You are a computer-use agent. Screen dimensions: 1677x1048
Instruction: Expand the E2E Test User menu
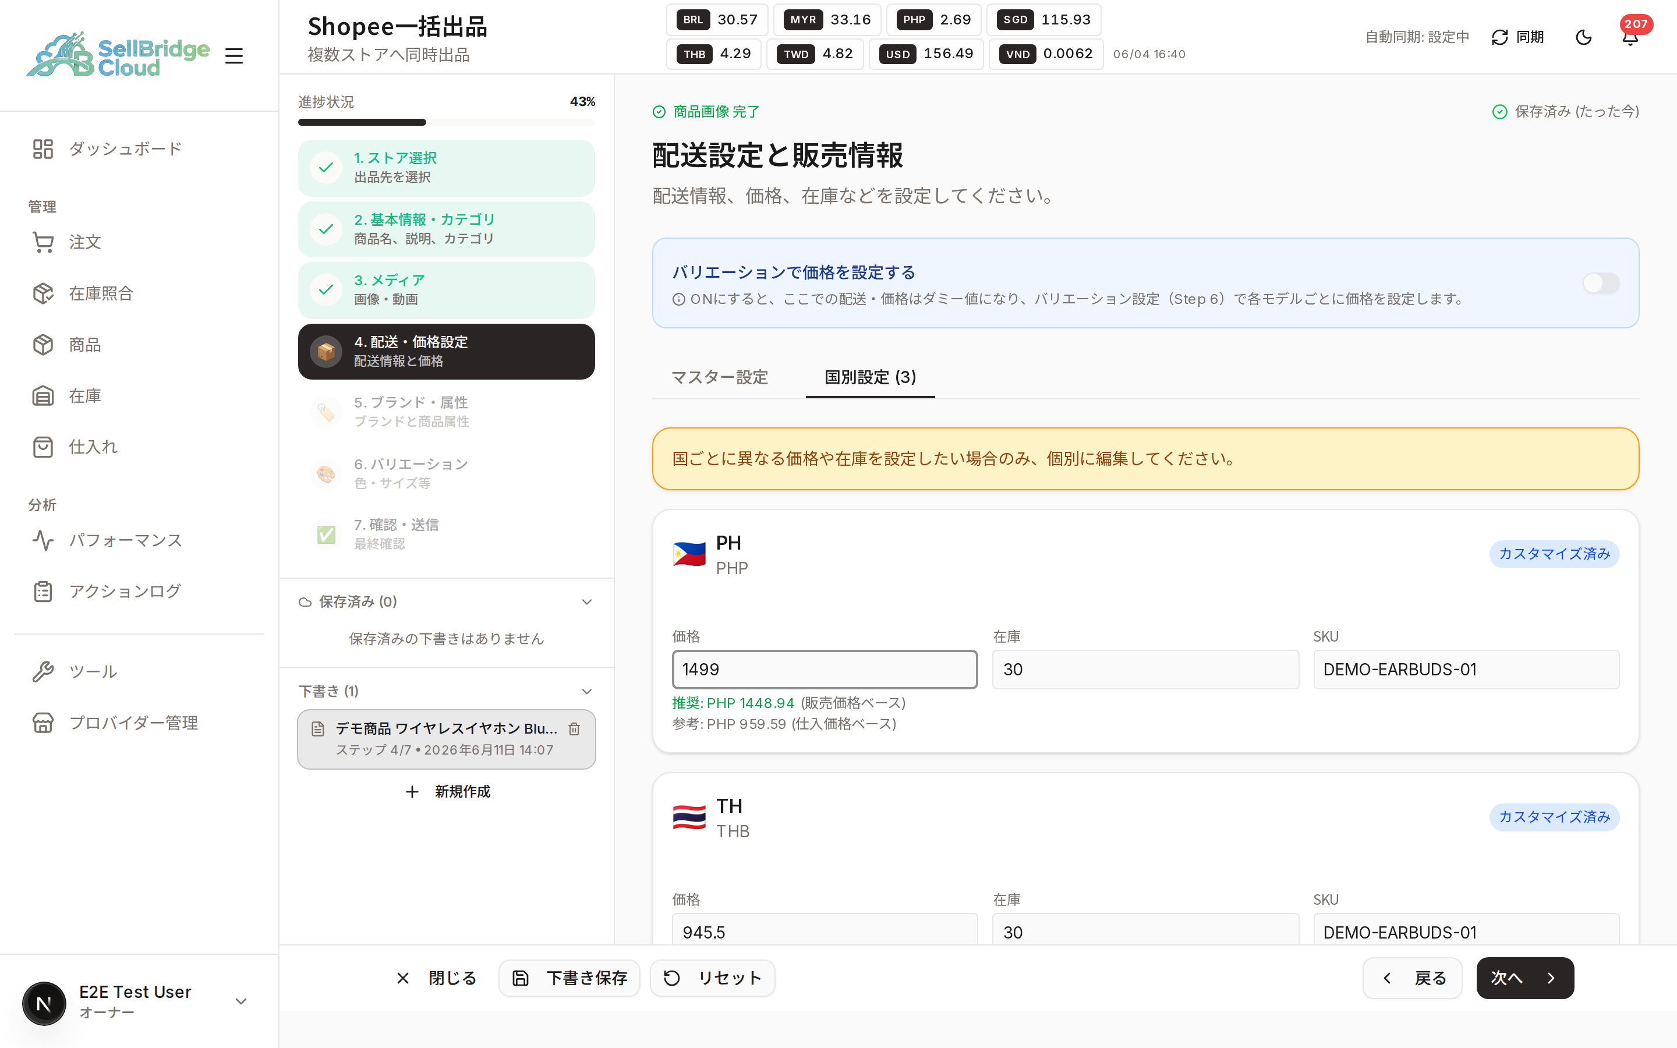(241, 1001)
